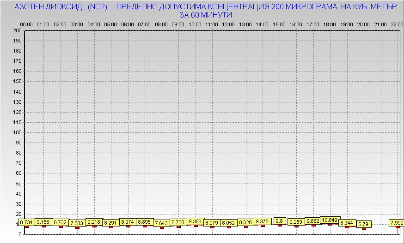Image resolution: width=404 pixels, height=244 pixels.
Task: Select the 9.8 value label
Action: pos(279,221)
